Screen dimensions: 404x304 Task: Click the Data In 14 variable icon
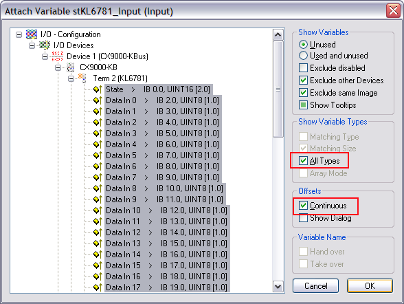(98, 254)
